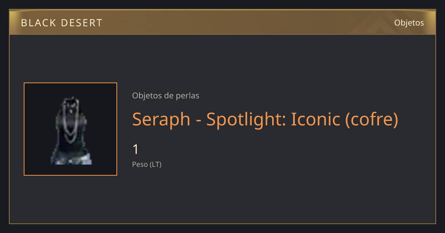Viewport: 445px width, 233px height.
Task: Select the word Spotlight: in item title
Action: pyautogui.click(x=246, y=119)
